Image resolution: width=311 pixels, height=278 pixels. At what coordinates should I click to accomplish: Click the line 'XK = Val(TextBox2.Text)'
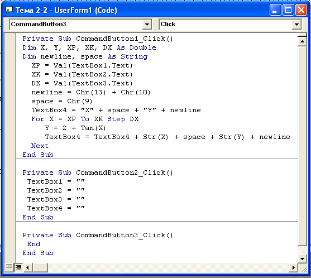click(82, 74)
